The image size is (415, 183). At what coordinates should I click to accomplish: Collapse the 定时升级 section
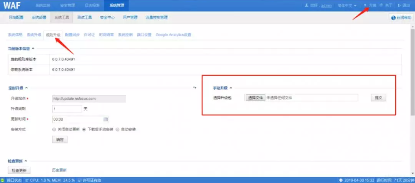[26, 88]
